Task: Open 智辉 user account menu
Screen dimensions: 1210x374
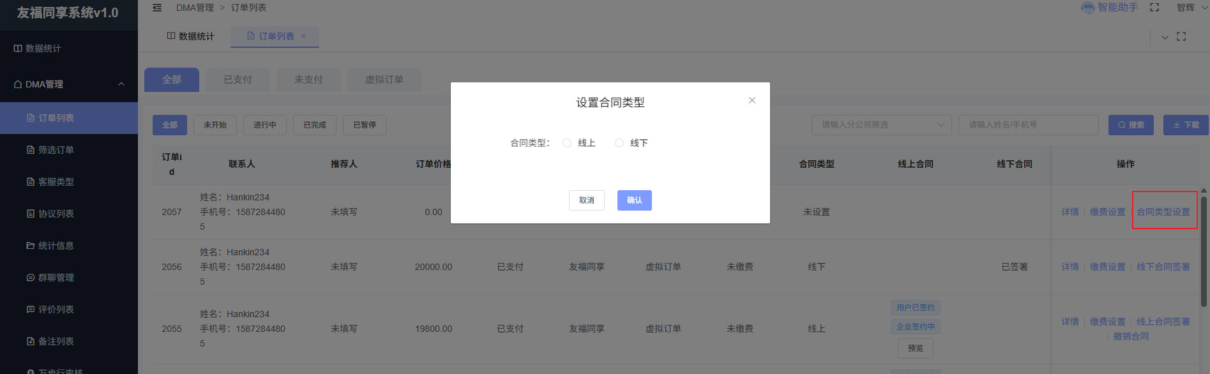Action: click(1185, 8)
